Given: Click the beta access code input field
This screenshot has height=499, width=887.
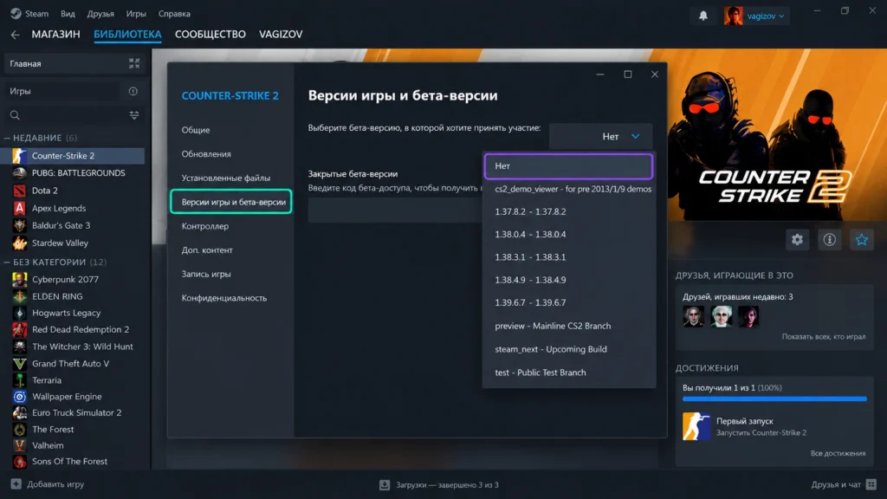Looking at the screenshot, I should (x=395, y=211).
